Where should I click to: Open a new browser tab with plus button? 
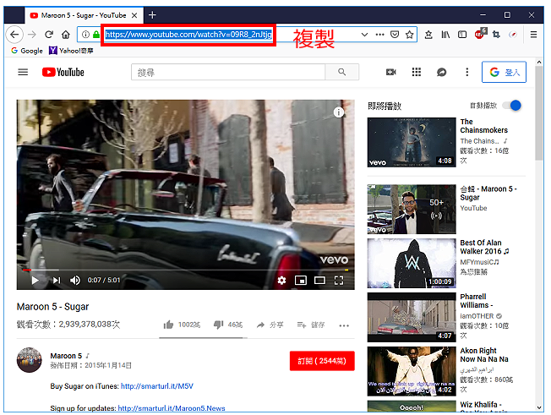click(x=152, y=14)
